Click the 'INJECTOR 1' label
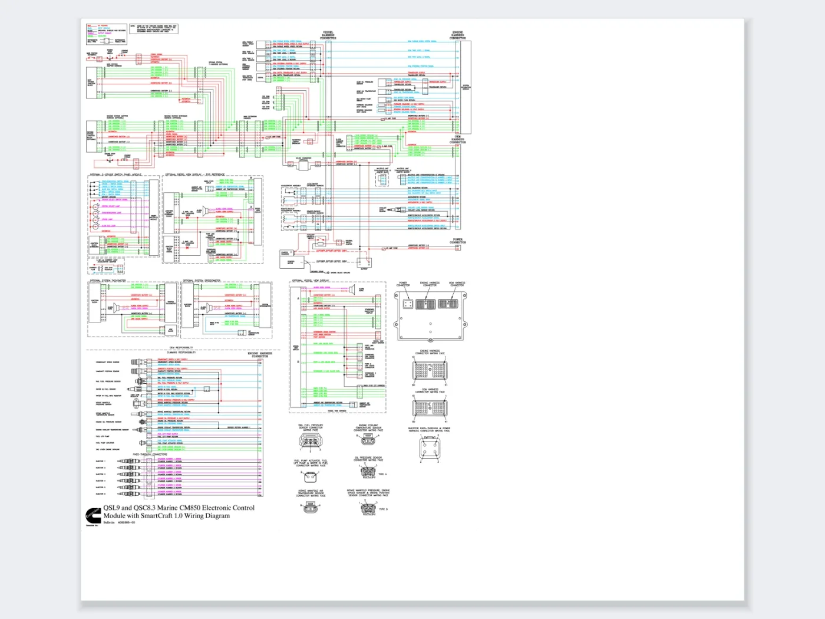Image resolution: width=825 pixels, height=619 pixels. tap(101, 461)
